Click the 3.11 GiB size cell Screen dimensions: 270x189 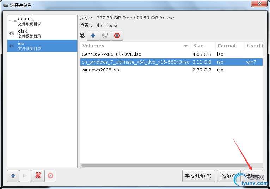[x=202, y=62]
